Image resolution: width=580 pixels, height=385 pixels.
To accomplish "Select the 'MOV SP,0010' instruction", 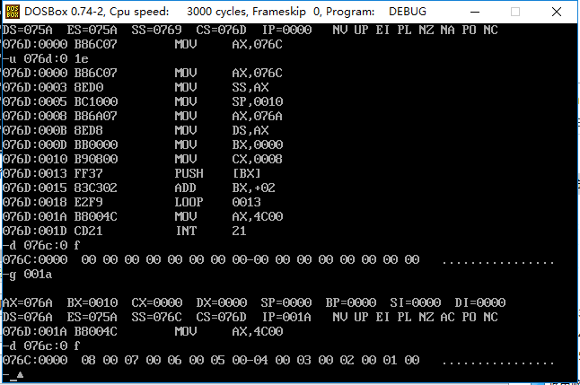I will (x=229, y=101).
